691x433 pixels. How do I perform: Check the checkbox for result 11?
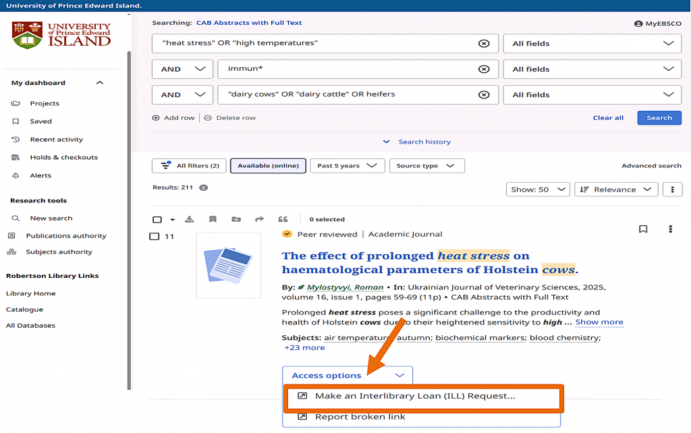click(155, 237)
